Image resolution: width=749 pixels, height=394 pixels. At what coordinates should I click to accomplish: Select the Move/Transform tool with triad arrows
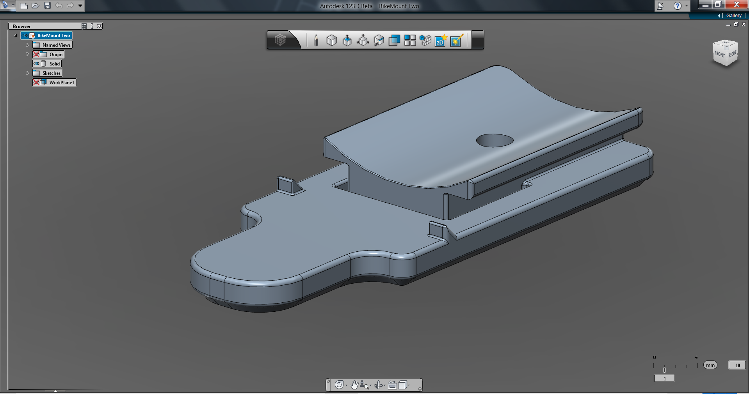pos(363,40)
